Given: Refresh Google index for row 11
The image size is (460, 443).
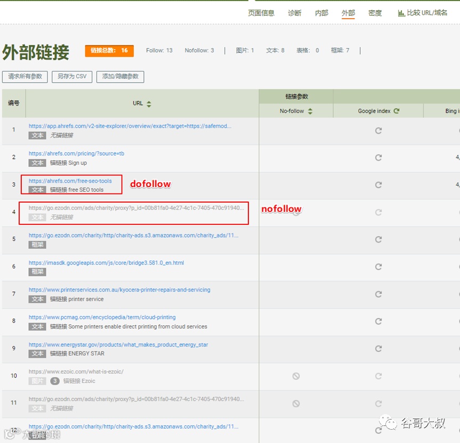Looking at the screenshot, I should [x=378, y=404].
